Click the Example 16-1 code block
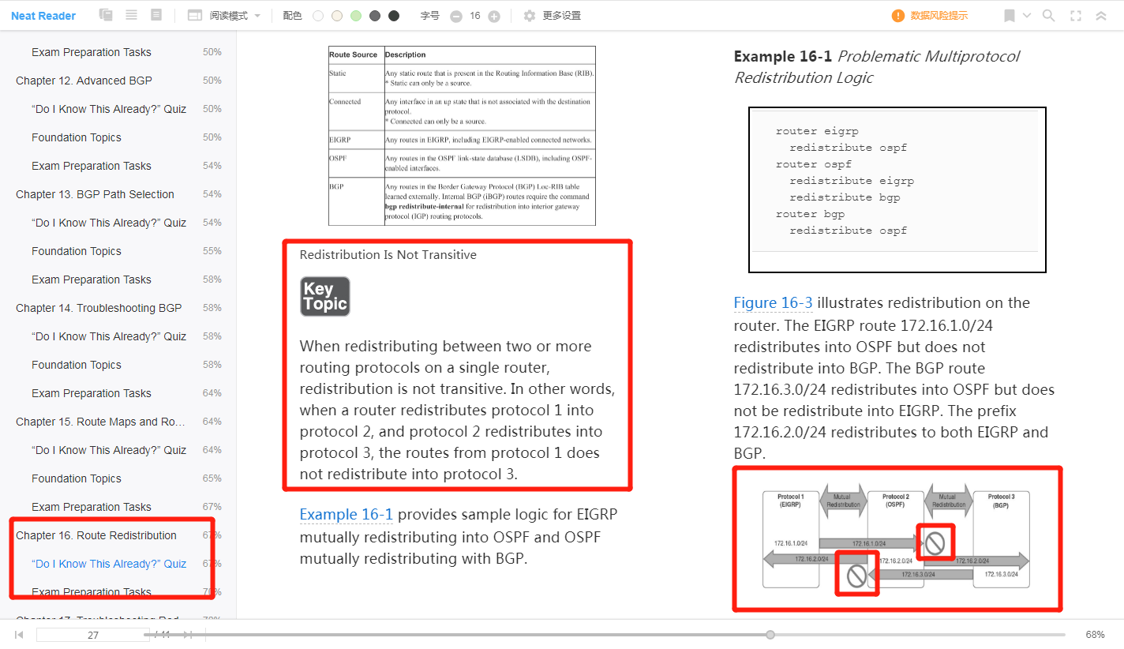This screenshot has height=649, width=1124. 897,189
